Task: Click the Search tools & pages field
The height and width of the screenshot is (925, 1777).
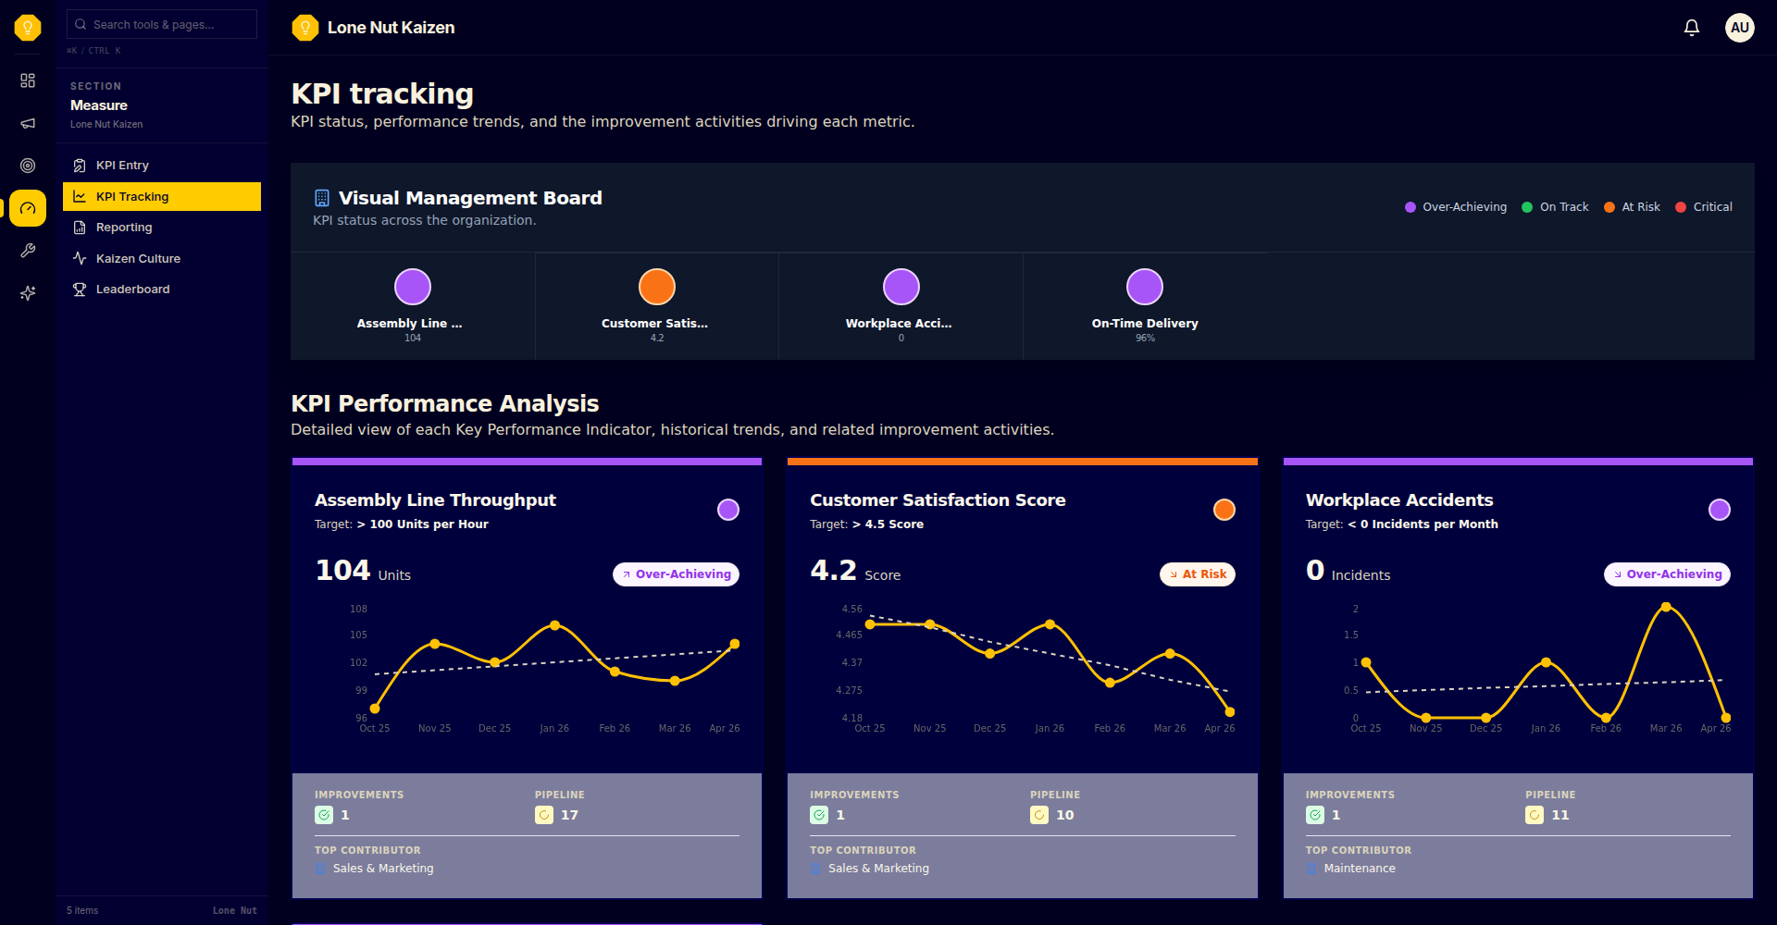Action: click(x=162, y=24)
